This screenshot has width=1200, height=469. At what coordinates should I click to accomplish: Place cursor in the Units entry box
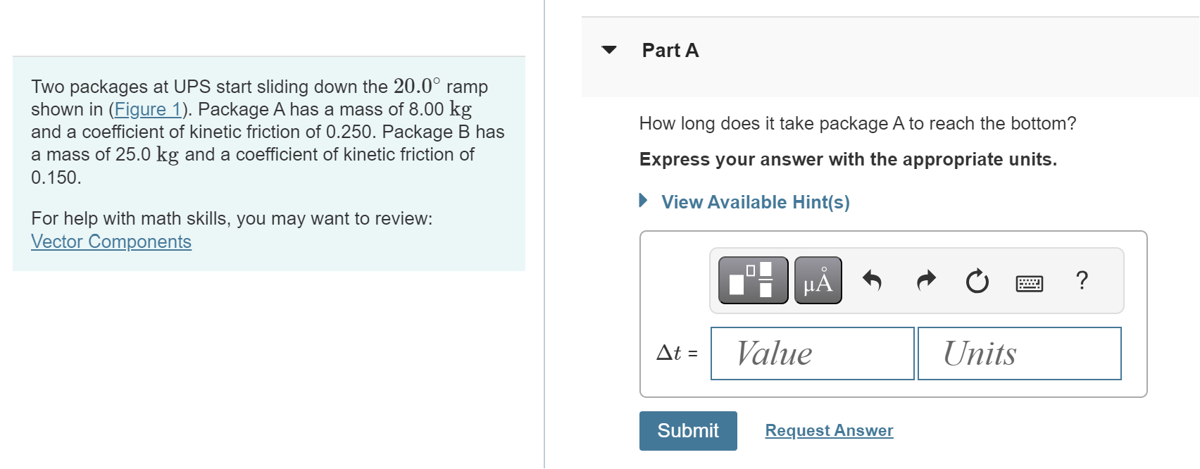point(1018,353)
